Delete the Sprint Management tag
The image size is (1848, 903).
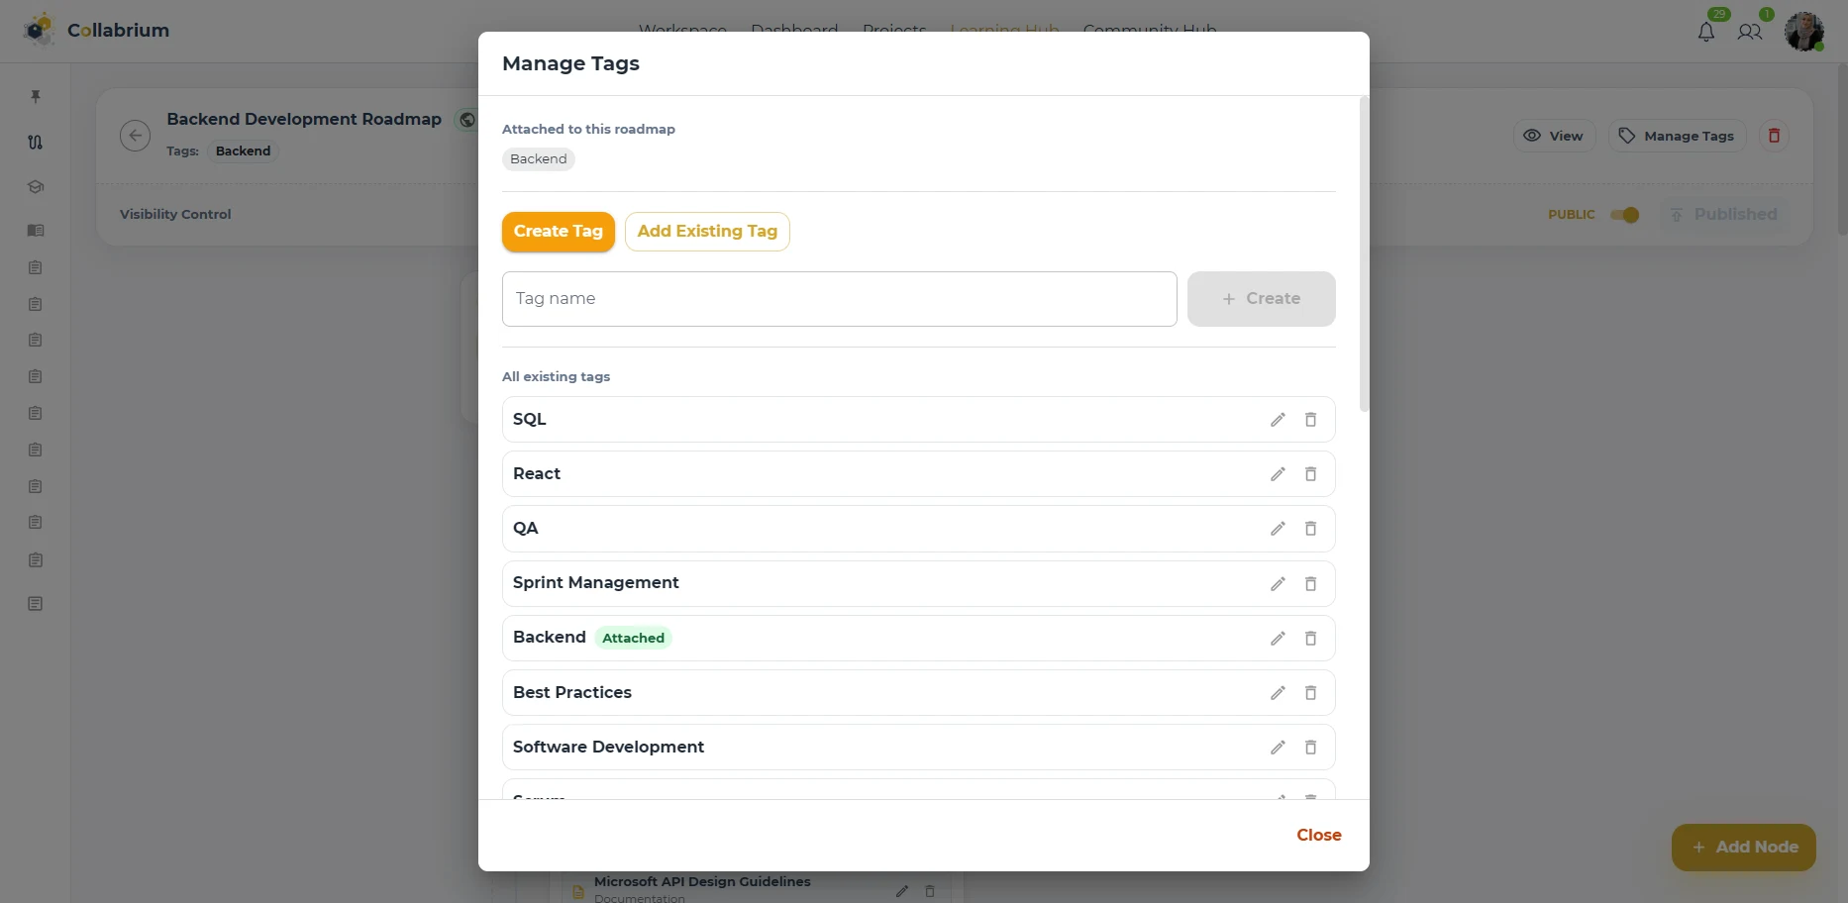(1310, 584)
